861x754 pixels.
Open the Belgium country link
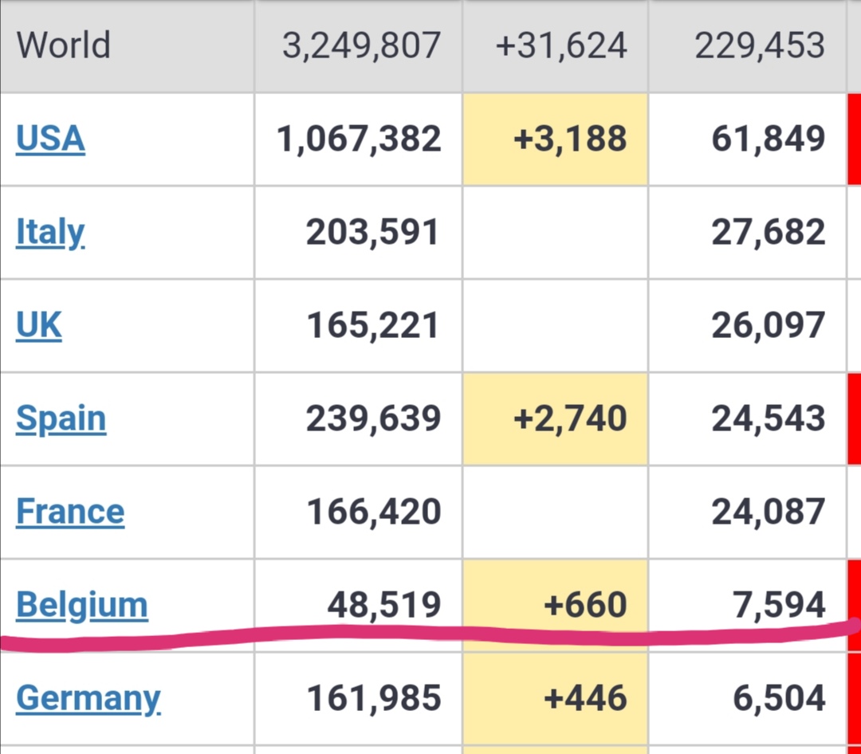[81, 605]
